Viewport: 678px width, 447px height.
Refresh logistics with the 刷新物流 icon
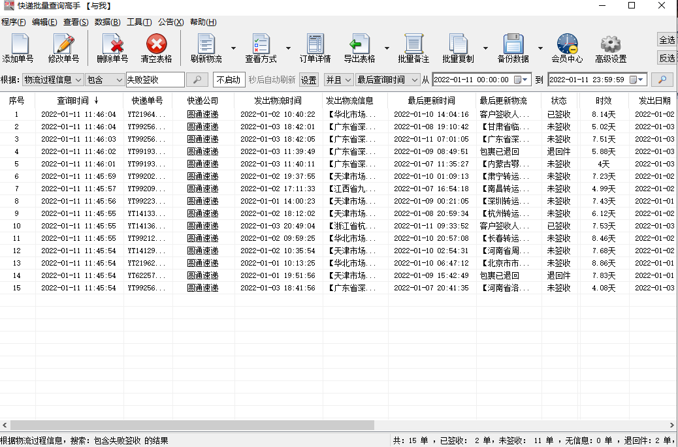tap(206, 44)
